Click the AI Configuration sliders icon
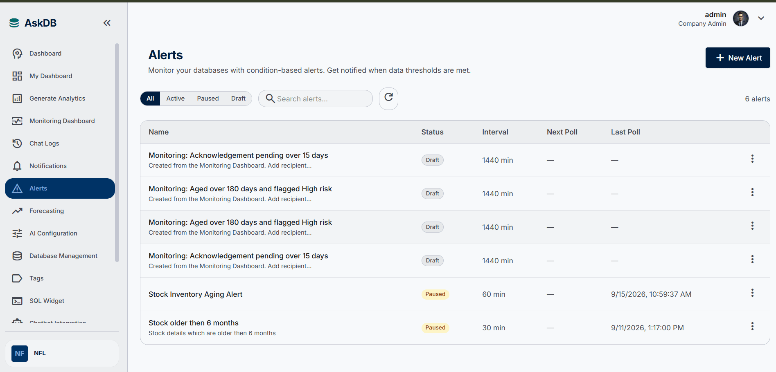 17,233
